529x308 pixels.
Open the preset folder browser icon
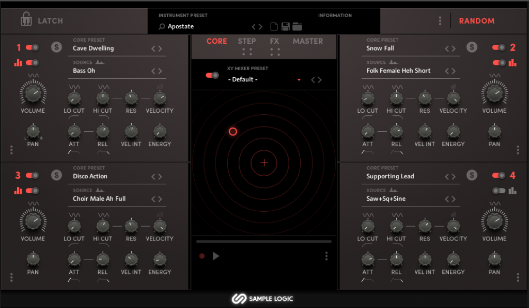click(x=297, y=26)
